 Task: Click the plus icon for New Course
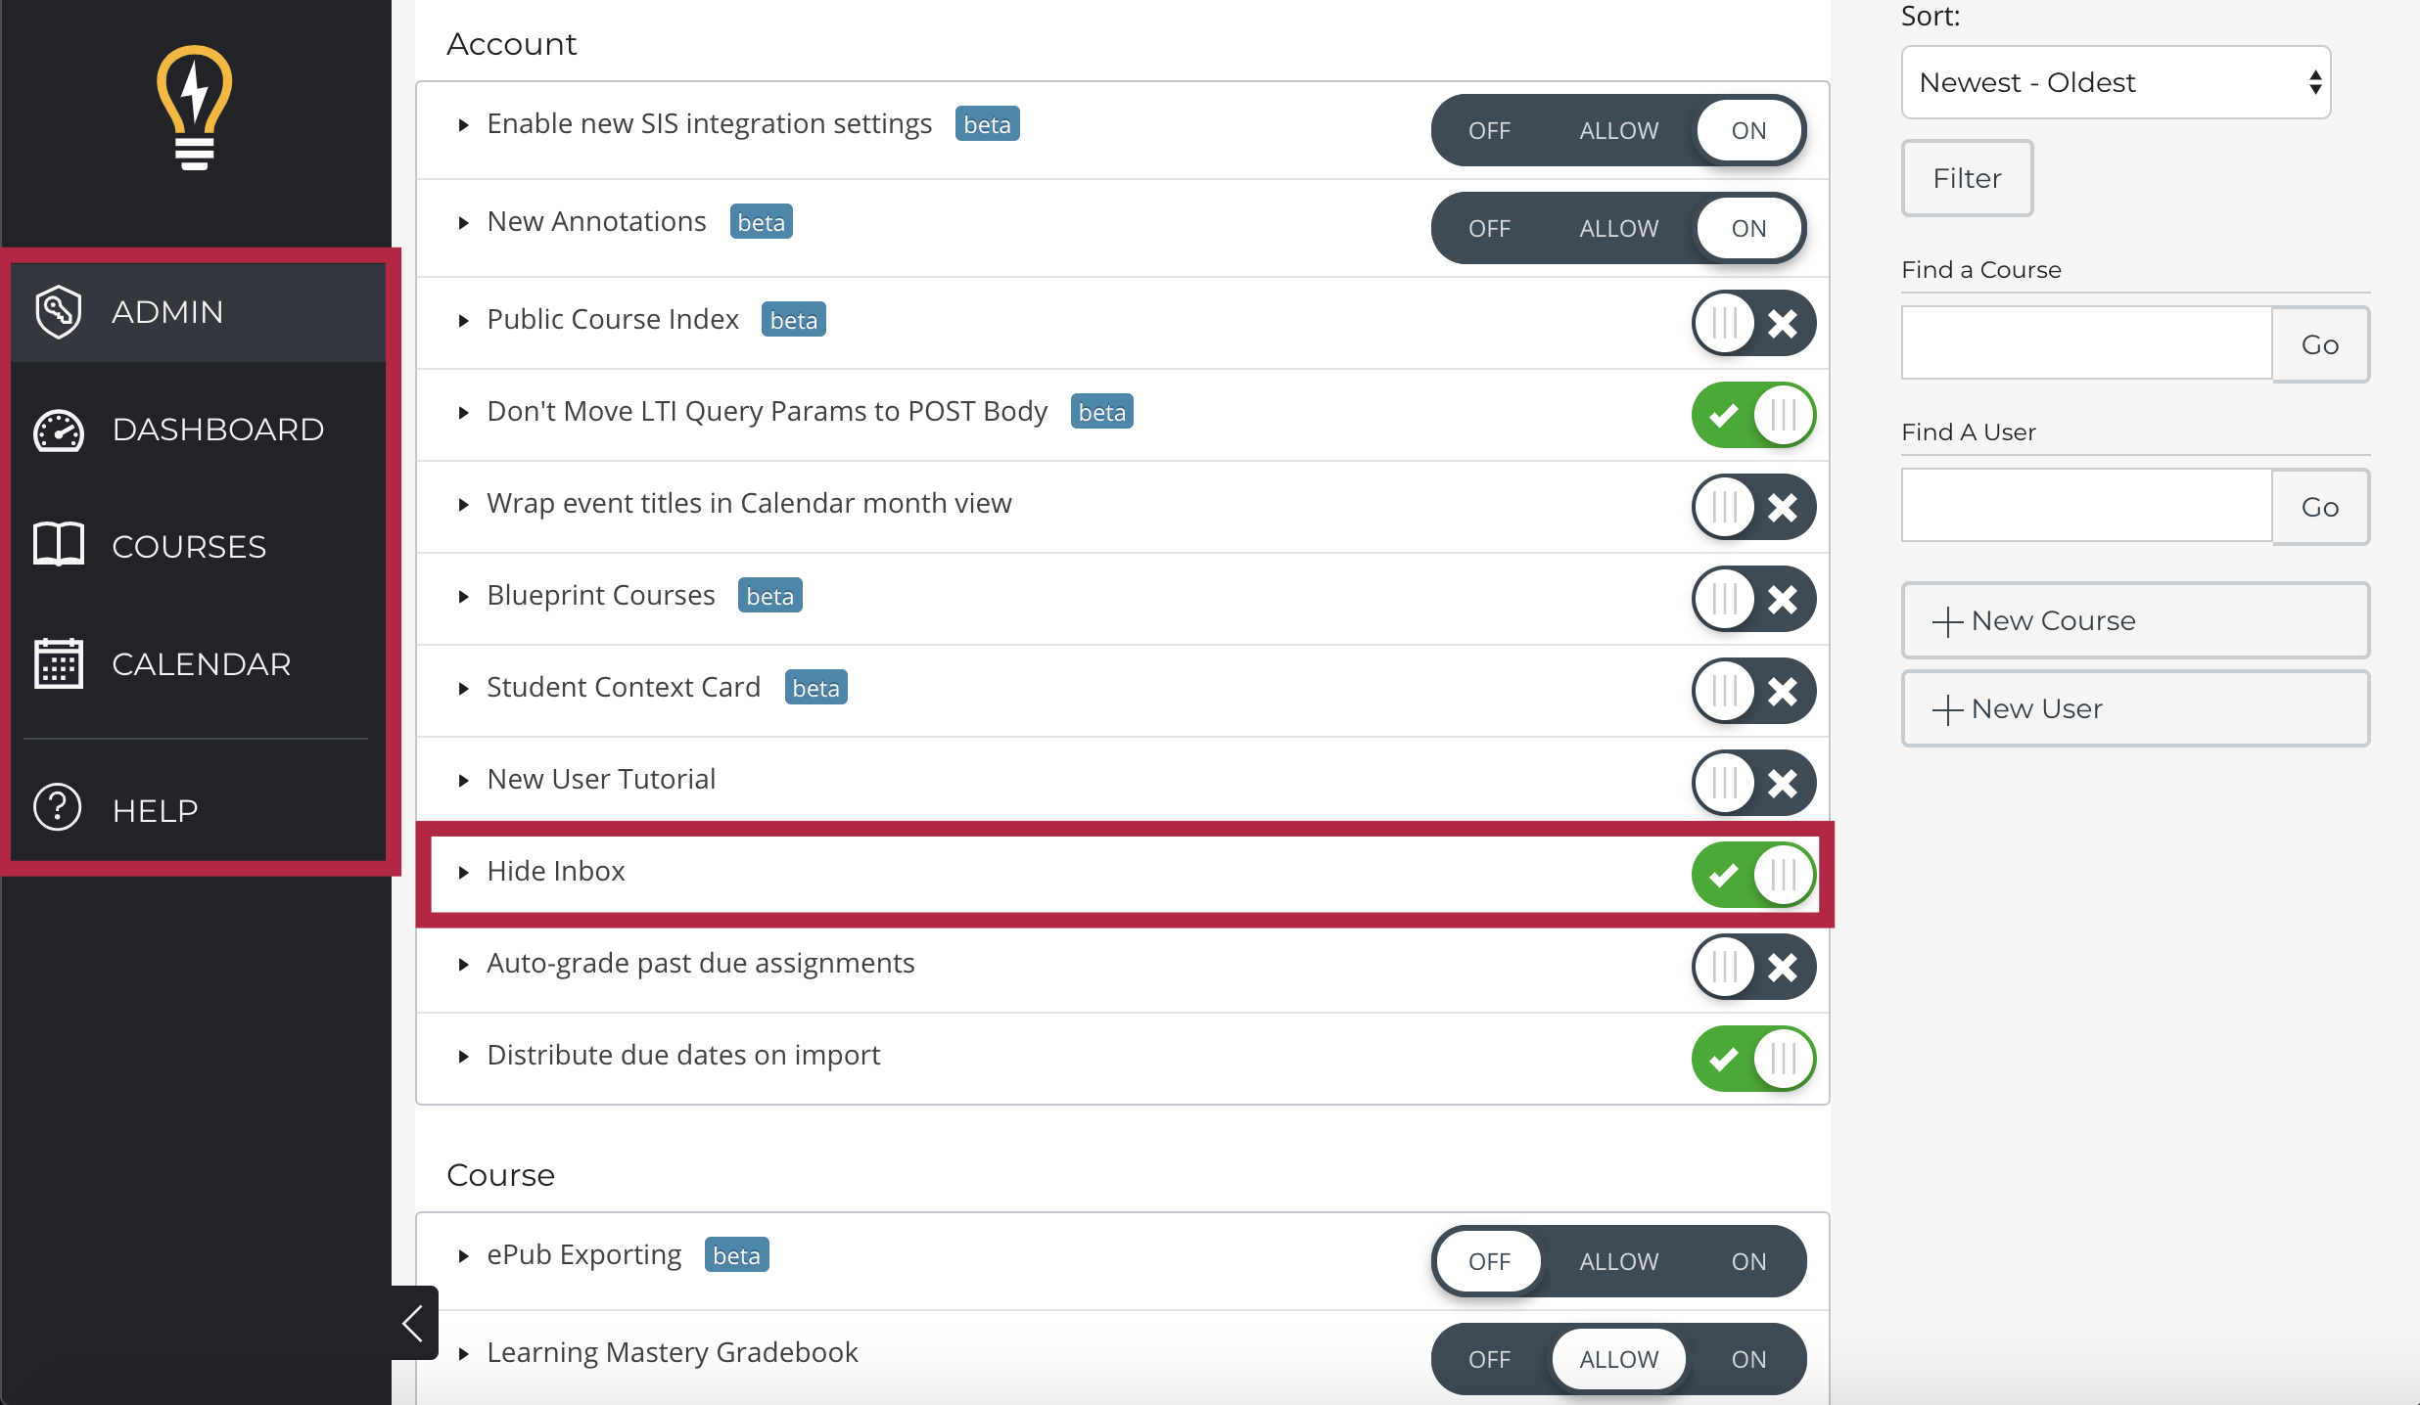click(x=1947, y=622)
